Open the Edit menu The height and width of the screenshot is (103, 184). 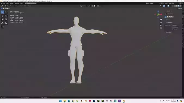tap(7, 4)
